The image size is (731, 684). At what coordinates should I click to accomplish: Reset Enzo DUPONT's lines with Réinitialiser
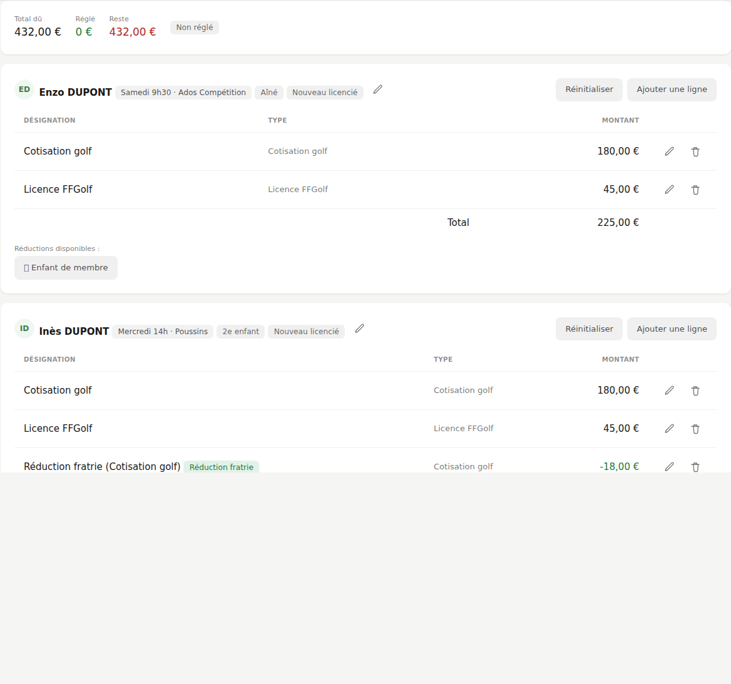[x=589, y=89]
